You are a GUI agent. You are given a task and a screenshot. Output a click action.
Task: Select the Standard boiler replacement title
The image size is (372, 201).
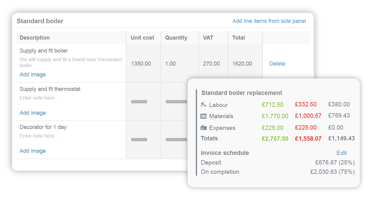click(241, 93)
